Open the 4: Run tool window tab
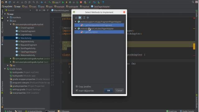Image resolution: width=199 pixels, height=112 pixels. [x=8, y=111]
